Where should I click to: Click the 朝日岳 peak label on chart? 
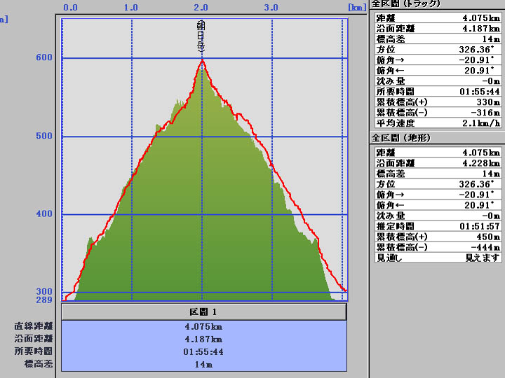[x=202, y=36]
